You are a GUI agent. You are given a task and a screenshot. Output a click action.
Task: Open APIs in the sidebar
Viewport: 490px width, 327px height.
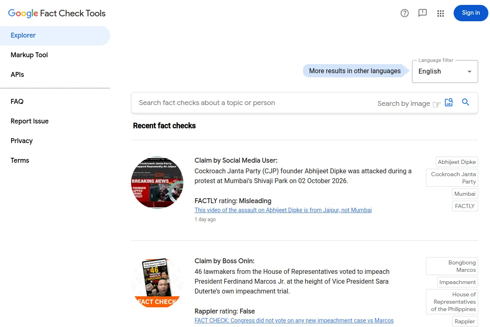[55, 75]
